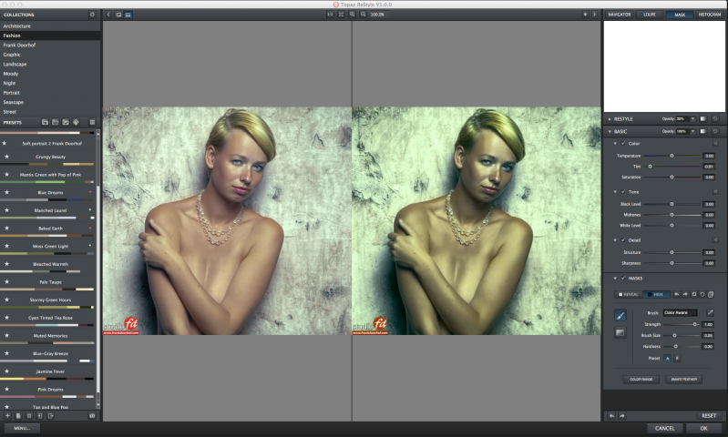Reset the ReStyle section
This screenshot has width=728, height=437.
pos(715,119)
